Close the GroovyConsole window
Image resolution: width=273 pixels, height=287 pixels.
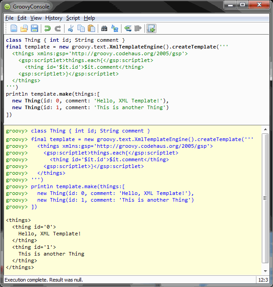(x=259, y=4)
